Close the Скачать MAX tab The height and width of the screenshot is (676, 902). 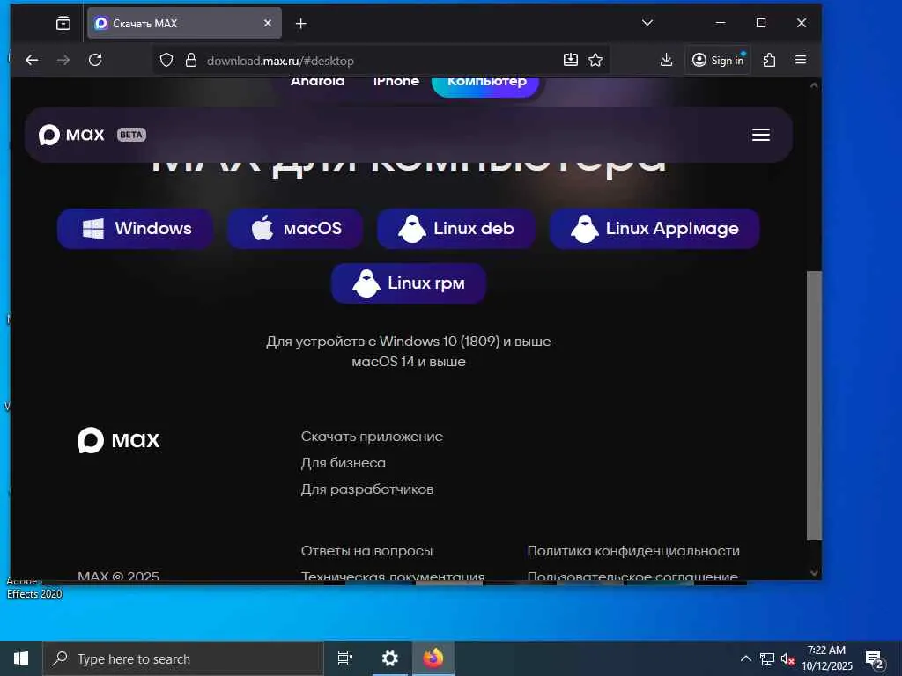[x=268, y=23]
